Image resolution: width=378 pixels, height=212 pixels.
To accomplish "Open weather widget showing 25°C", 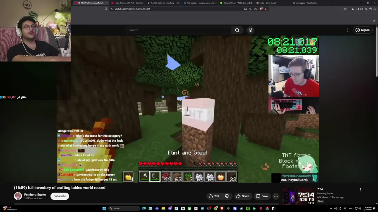I will tap(10, 208).
